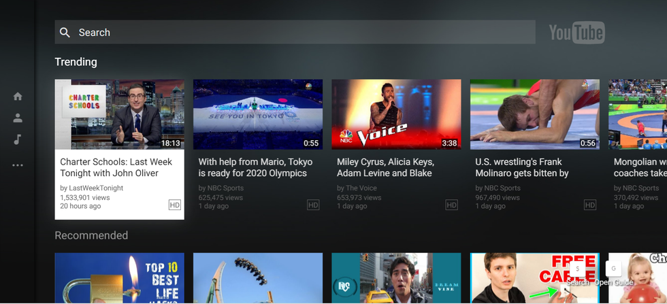This screenshot has width=667, height=304.
Task: Open 'Miley Cyrus, Alicia Keys' video title
Action: [385, 167]
